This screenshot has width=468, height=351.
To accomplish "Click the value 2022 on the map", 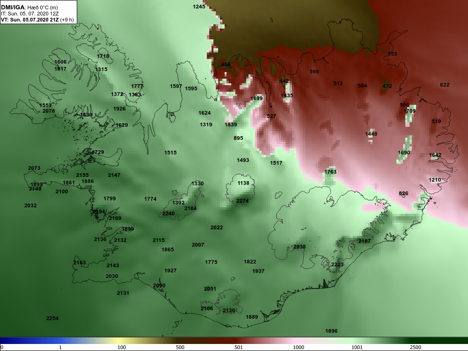I will click(216, 227).
